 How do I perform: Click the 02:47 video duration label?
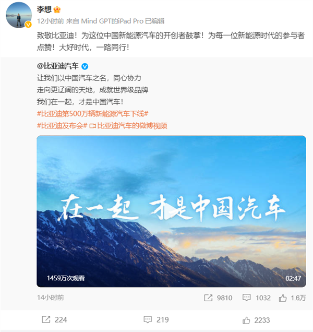point(293,278)
